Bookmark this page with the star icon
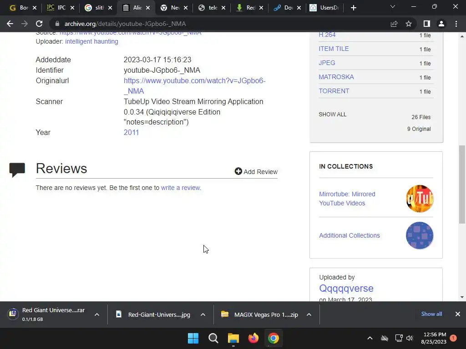This screenshot has height=349, width=466. [409, 24]
